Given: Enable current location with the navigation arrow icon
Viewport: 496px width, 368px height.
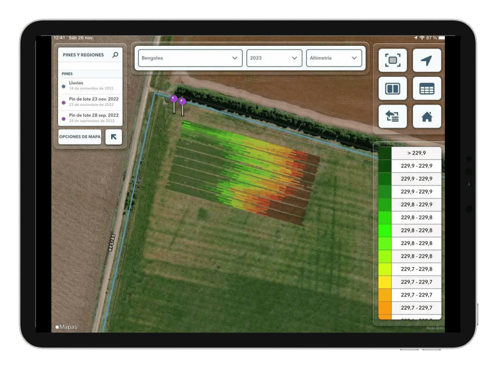Looking at the screenshot, I should click(x=427, y=60).
